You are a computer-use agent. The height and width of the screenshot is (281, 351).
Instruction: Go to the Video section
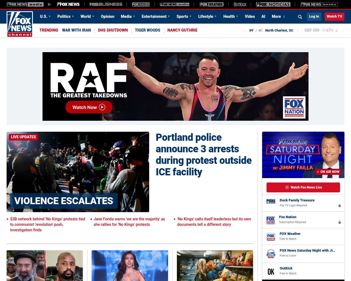click(250, 16)
